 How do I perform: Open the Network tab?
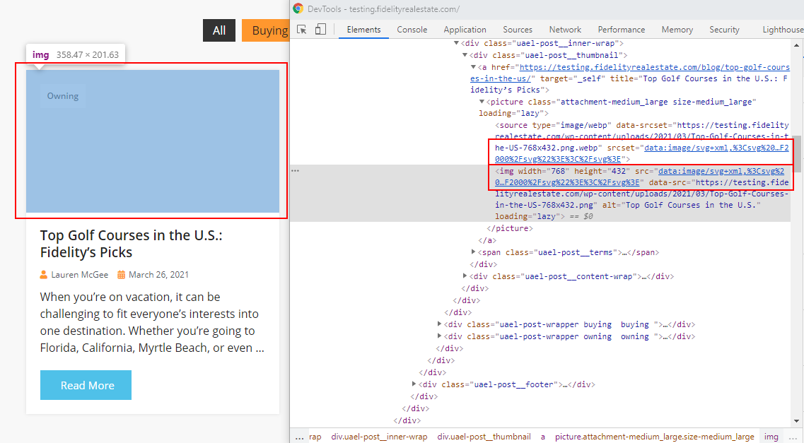point(565,30)
